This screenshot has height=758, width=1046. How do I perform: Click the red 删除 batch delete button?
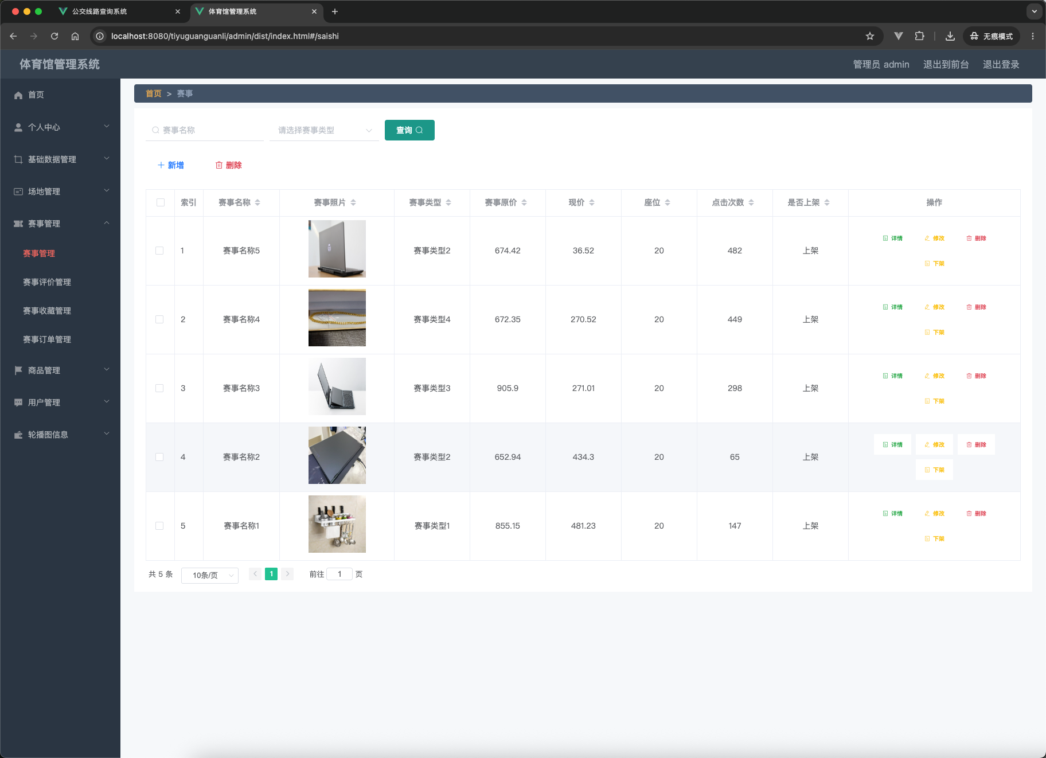coord(228,165)
